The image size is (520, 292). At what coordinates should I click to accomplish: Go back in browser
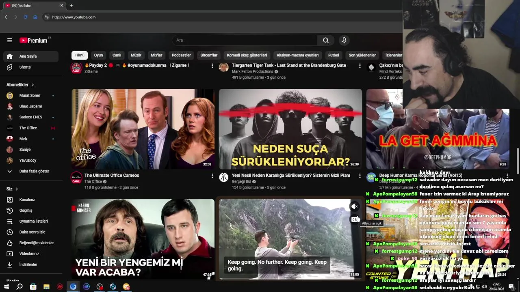[6, 17]
